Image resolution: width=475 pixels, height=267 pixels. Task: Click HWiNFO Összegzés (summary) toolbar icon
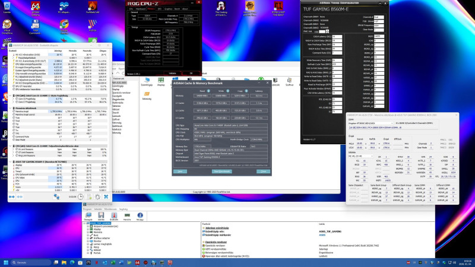pos(88,216)
